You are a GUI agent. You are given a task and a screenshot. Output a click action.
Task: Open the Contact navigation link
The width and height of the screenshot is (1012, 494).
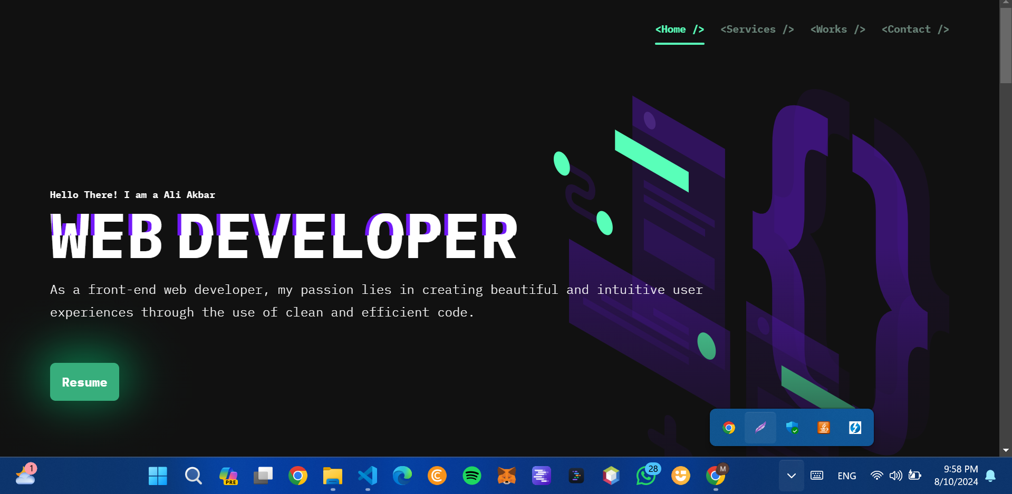pos(915,29)
